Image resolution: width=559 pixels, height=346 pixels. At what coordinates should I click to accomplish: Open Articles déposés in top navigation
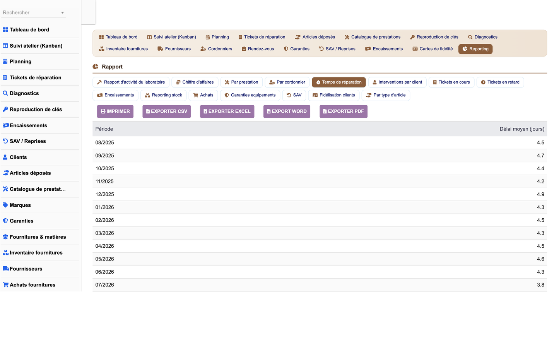coord(315,37)
